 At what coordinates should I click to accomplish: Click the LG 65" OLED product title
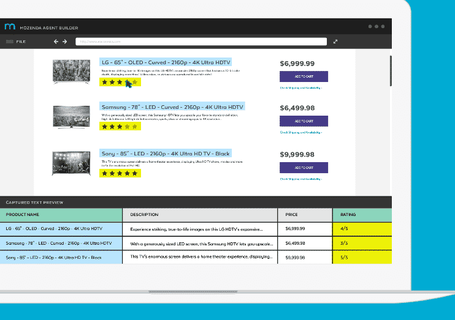pyautogui.click(x=166, y=62)
